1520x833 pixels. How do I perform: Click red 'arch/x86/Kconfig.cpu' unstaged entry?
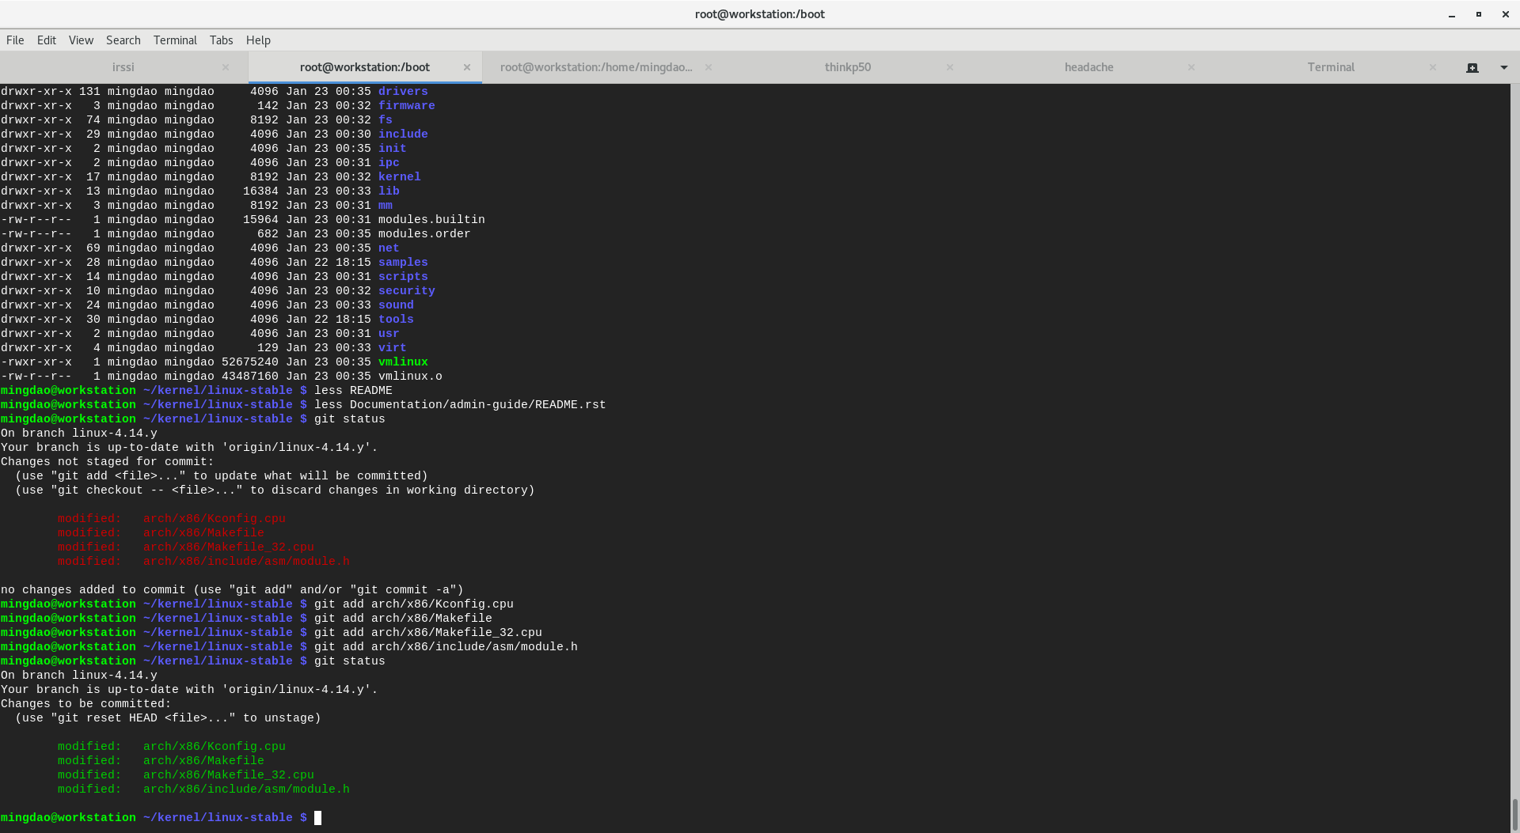click(x=215, y=519)
